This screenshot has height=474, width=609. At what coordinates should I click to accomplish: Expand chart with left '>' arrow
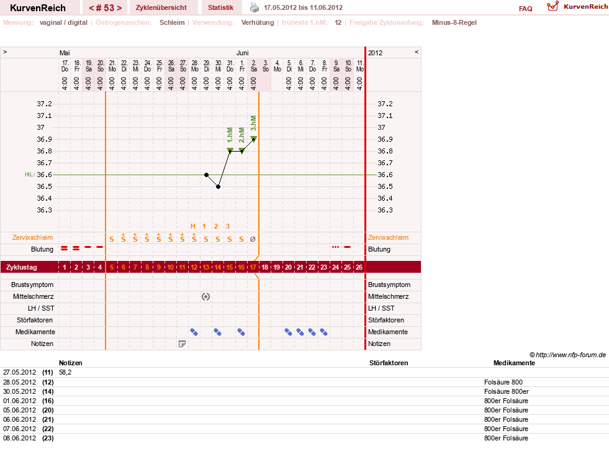[x=5, y=52]
